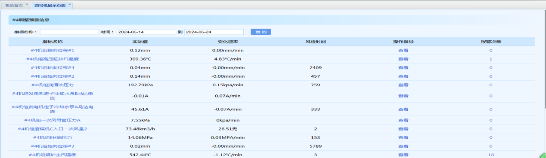Click the 报警次数 column header
The height and width of the screenshot is (158, 546).
(491, 42)
